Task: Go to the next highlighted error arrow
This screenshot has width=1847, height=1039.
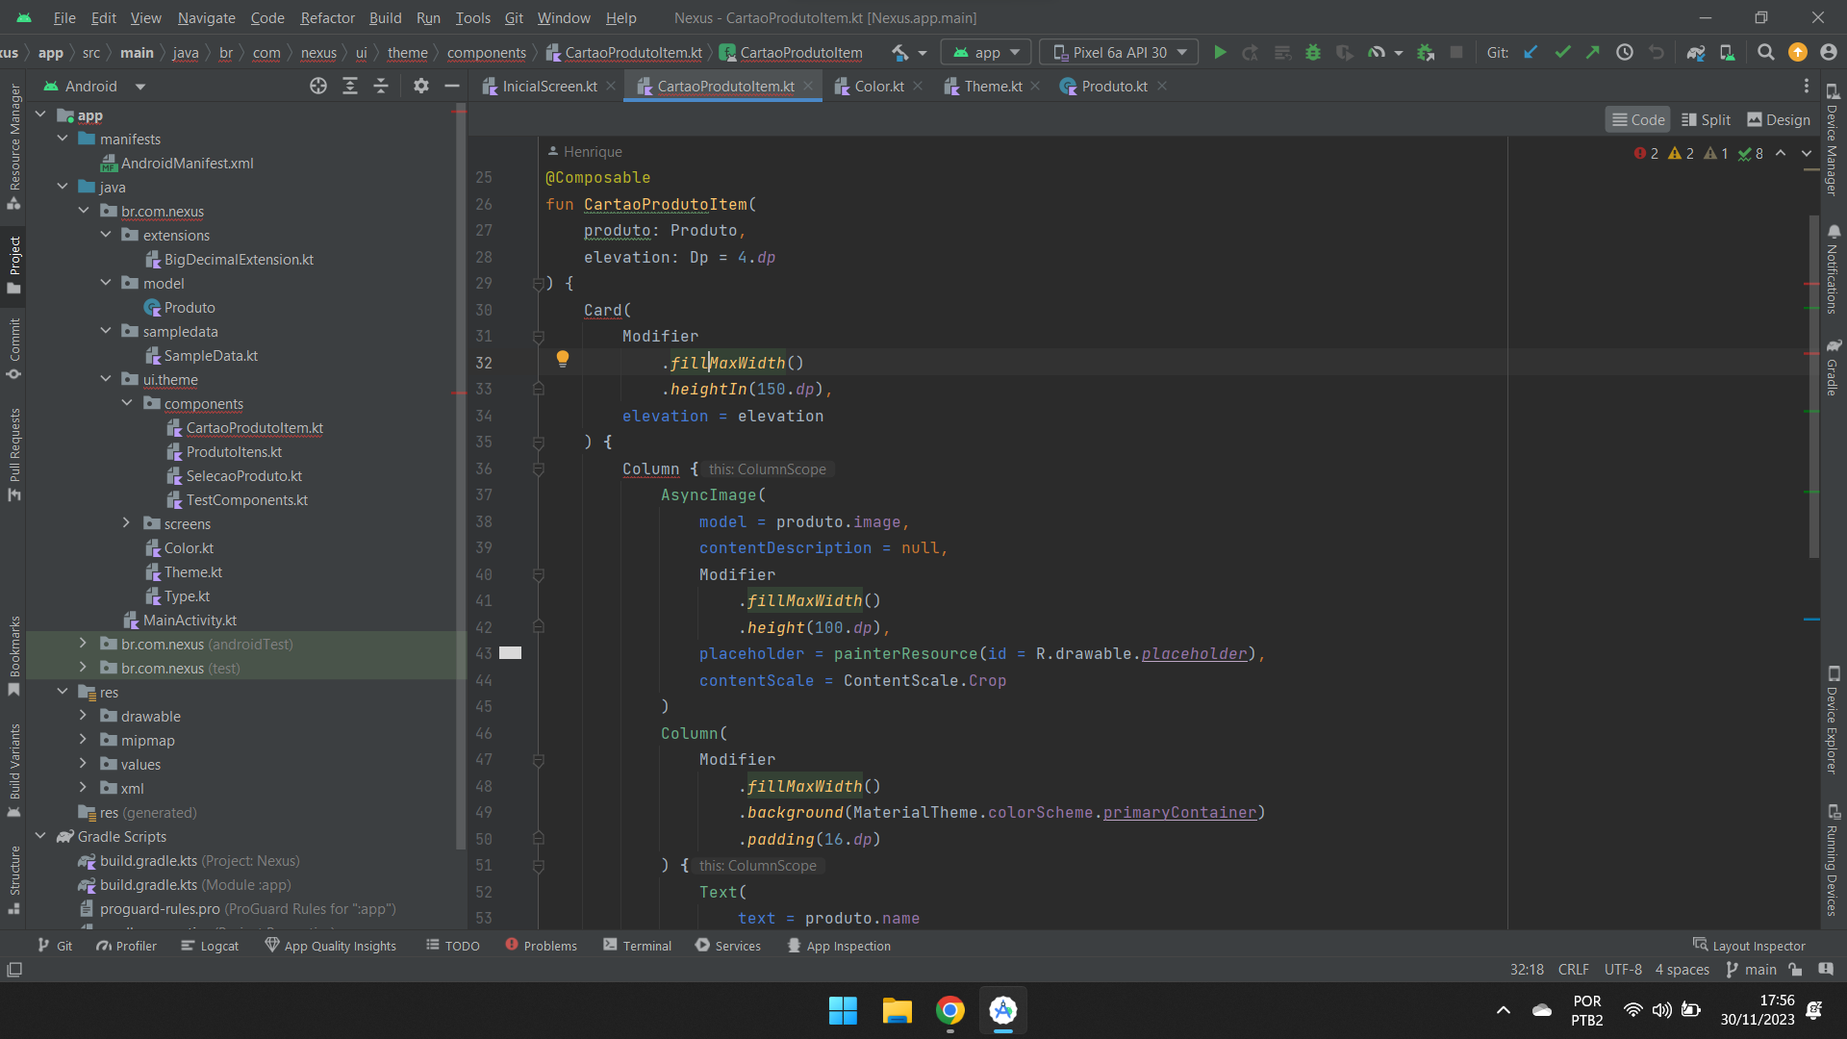Action: (x=1807, y=154)
